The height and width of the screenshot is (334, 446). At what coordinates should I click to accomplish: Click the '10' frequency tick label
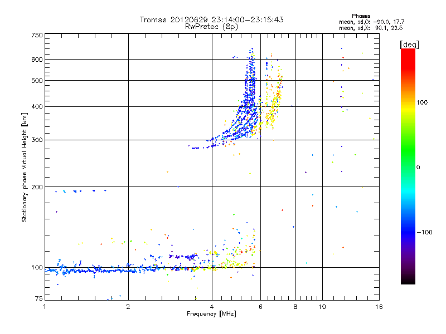(x=322, y=307)
